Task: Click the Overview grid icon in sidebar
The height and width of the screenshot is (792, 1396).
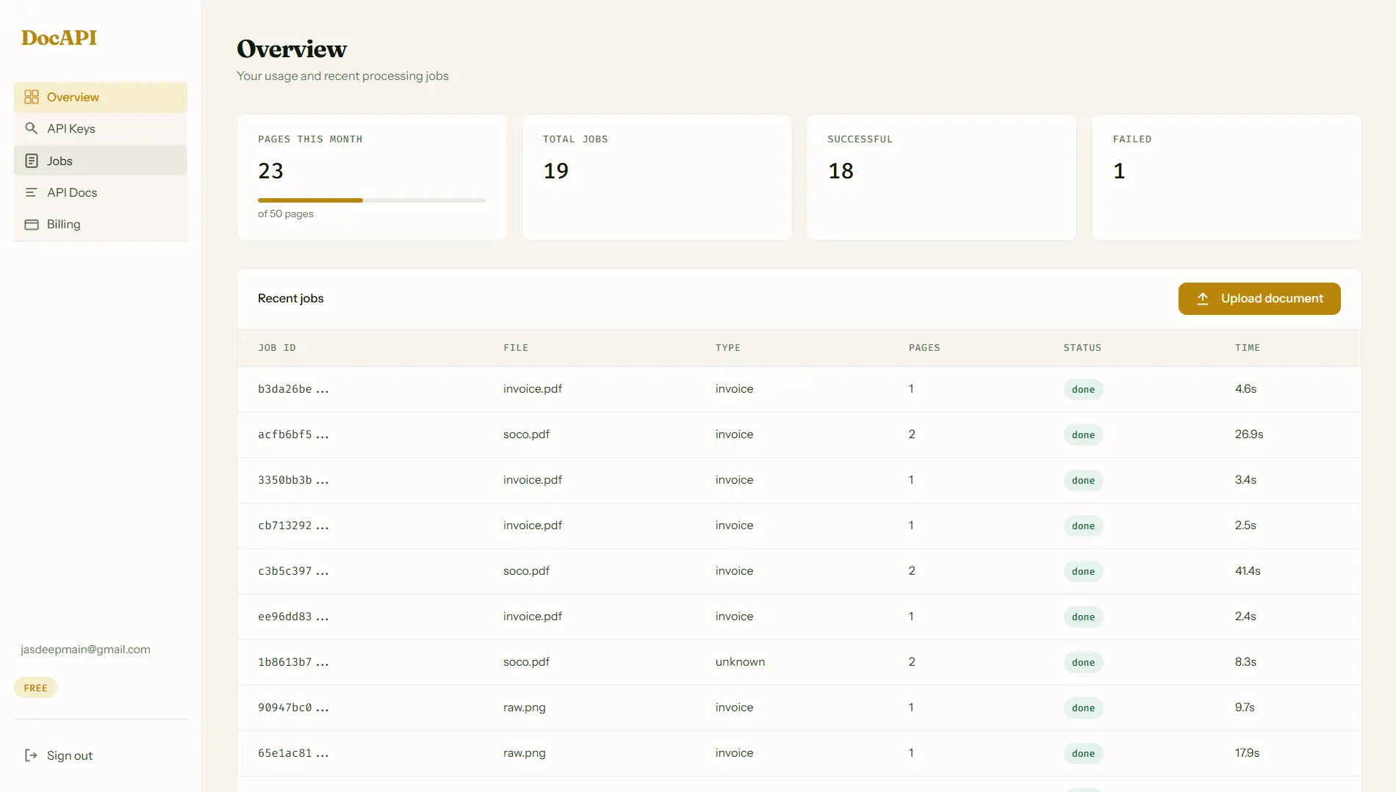Action: tap(32, 97)
